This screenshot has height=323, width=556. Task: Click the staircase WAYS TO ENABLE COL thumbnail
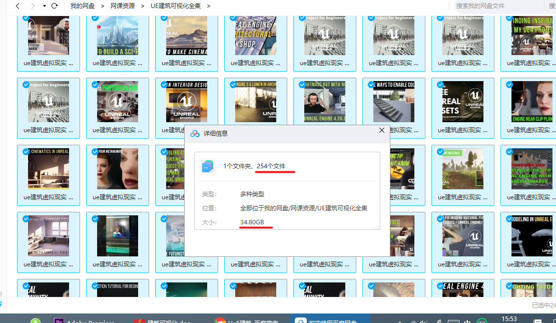click(393, 102)
